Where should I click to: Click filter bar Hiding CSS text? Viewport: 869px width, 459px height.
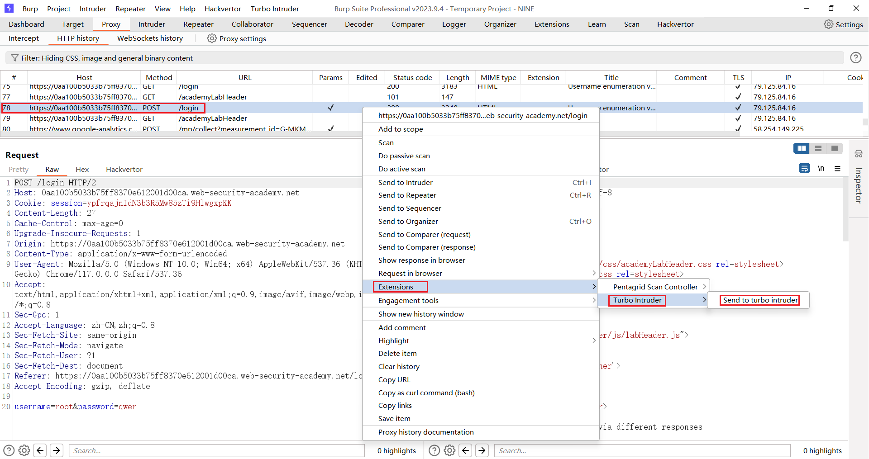coord(107,58)
